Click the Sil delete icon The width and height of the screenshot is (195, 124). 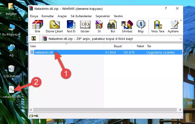99,26
